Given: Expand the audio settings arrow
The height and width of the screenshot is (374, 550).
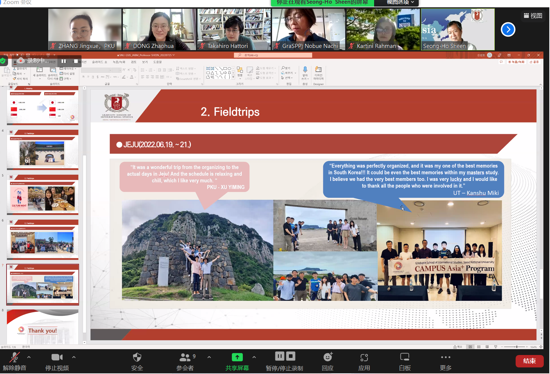Looking at the screenshot, I should (29, 357).
